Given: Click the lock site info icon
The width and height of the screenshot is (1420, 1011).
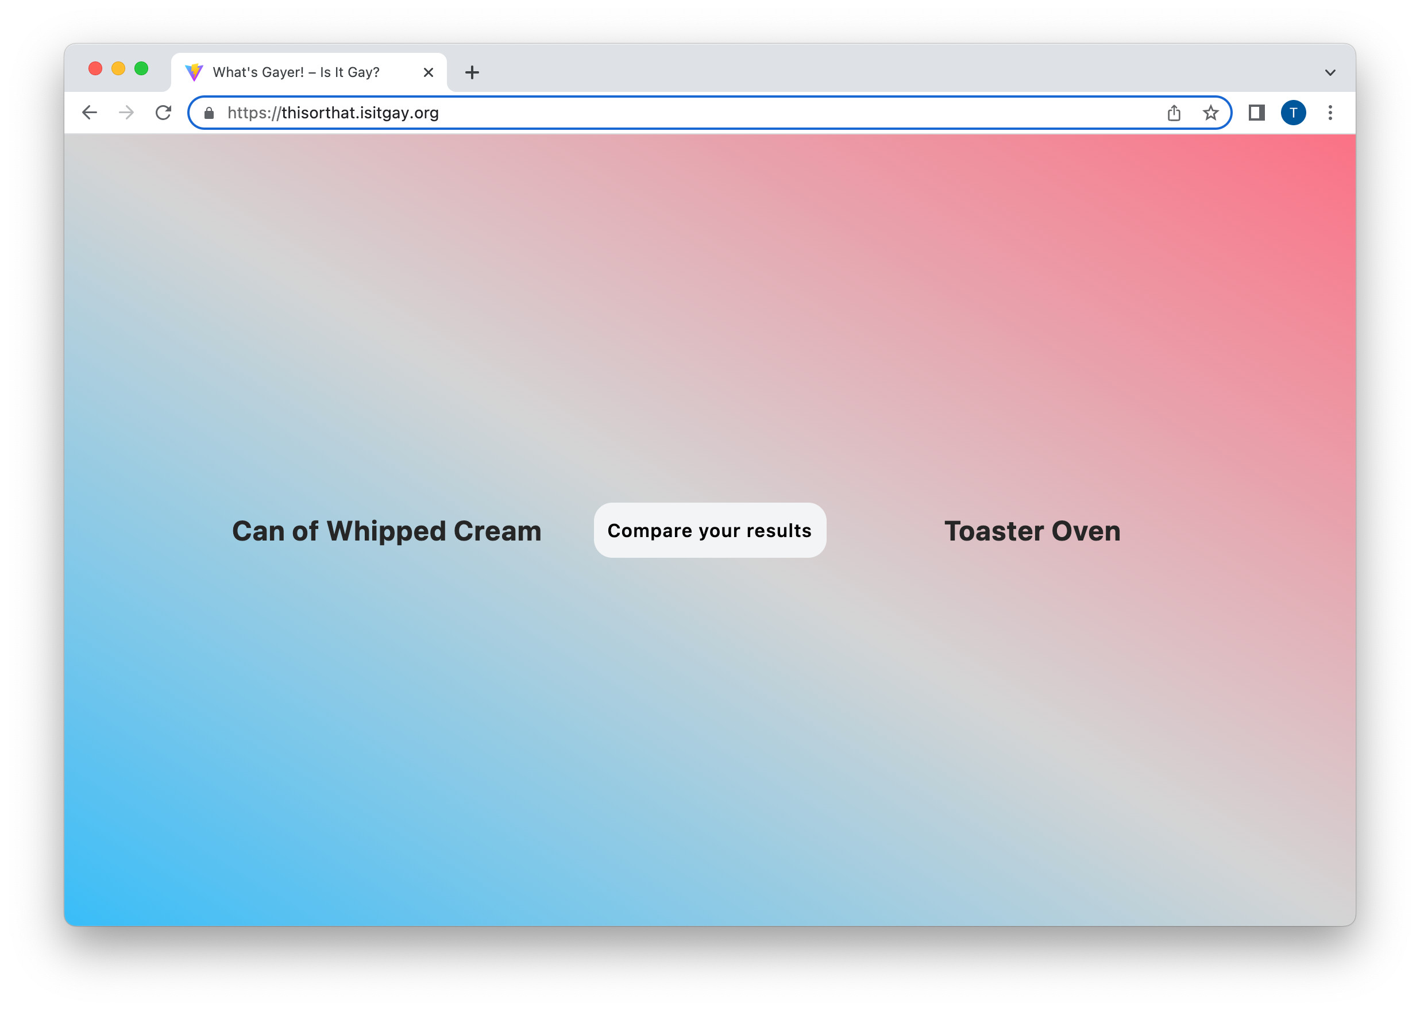Looking at the screenshot, I should point(209,113).
